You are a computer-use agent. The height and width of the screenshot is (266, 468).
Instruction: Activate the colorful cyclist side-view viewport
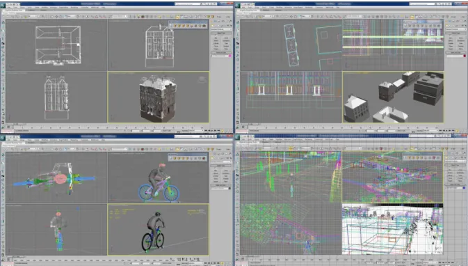pyautogui.click(x=158, y=178)
